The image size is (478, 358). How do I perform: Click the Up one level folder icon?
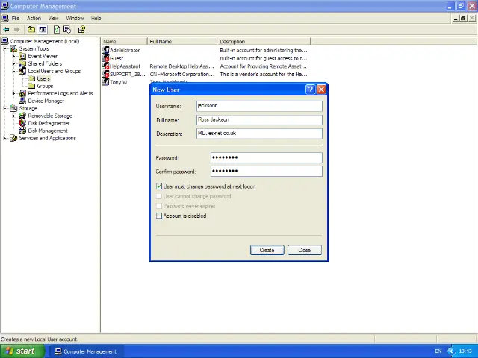pos(31,30)
